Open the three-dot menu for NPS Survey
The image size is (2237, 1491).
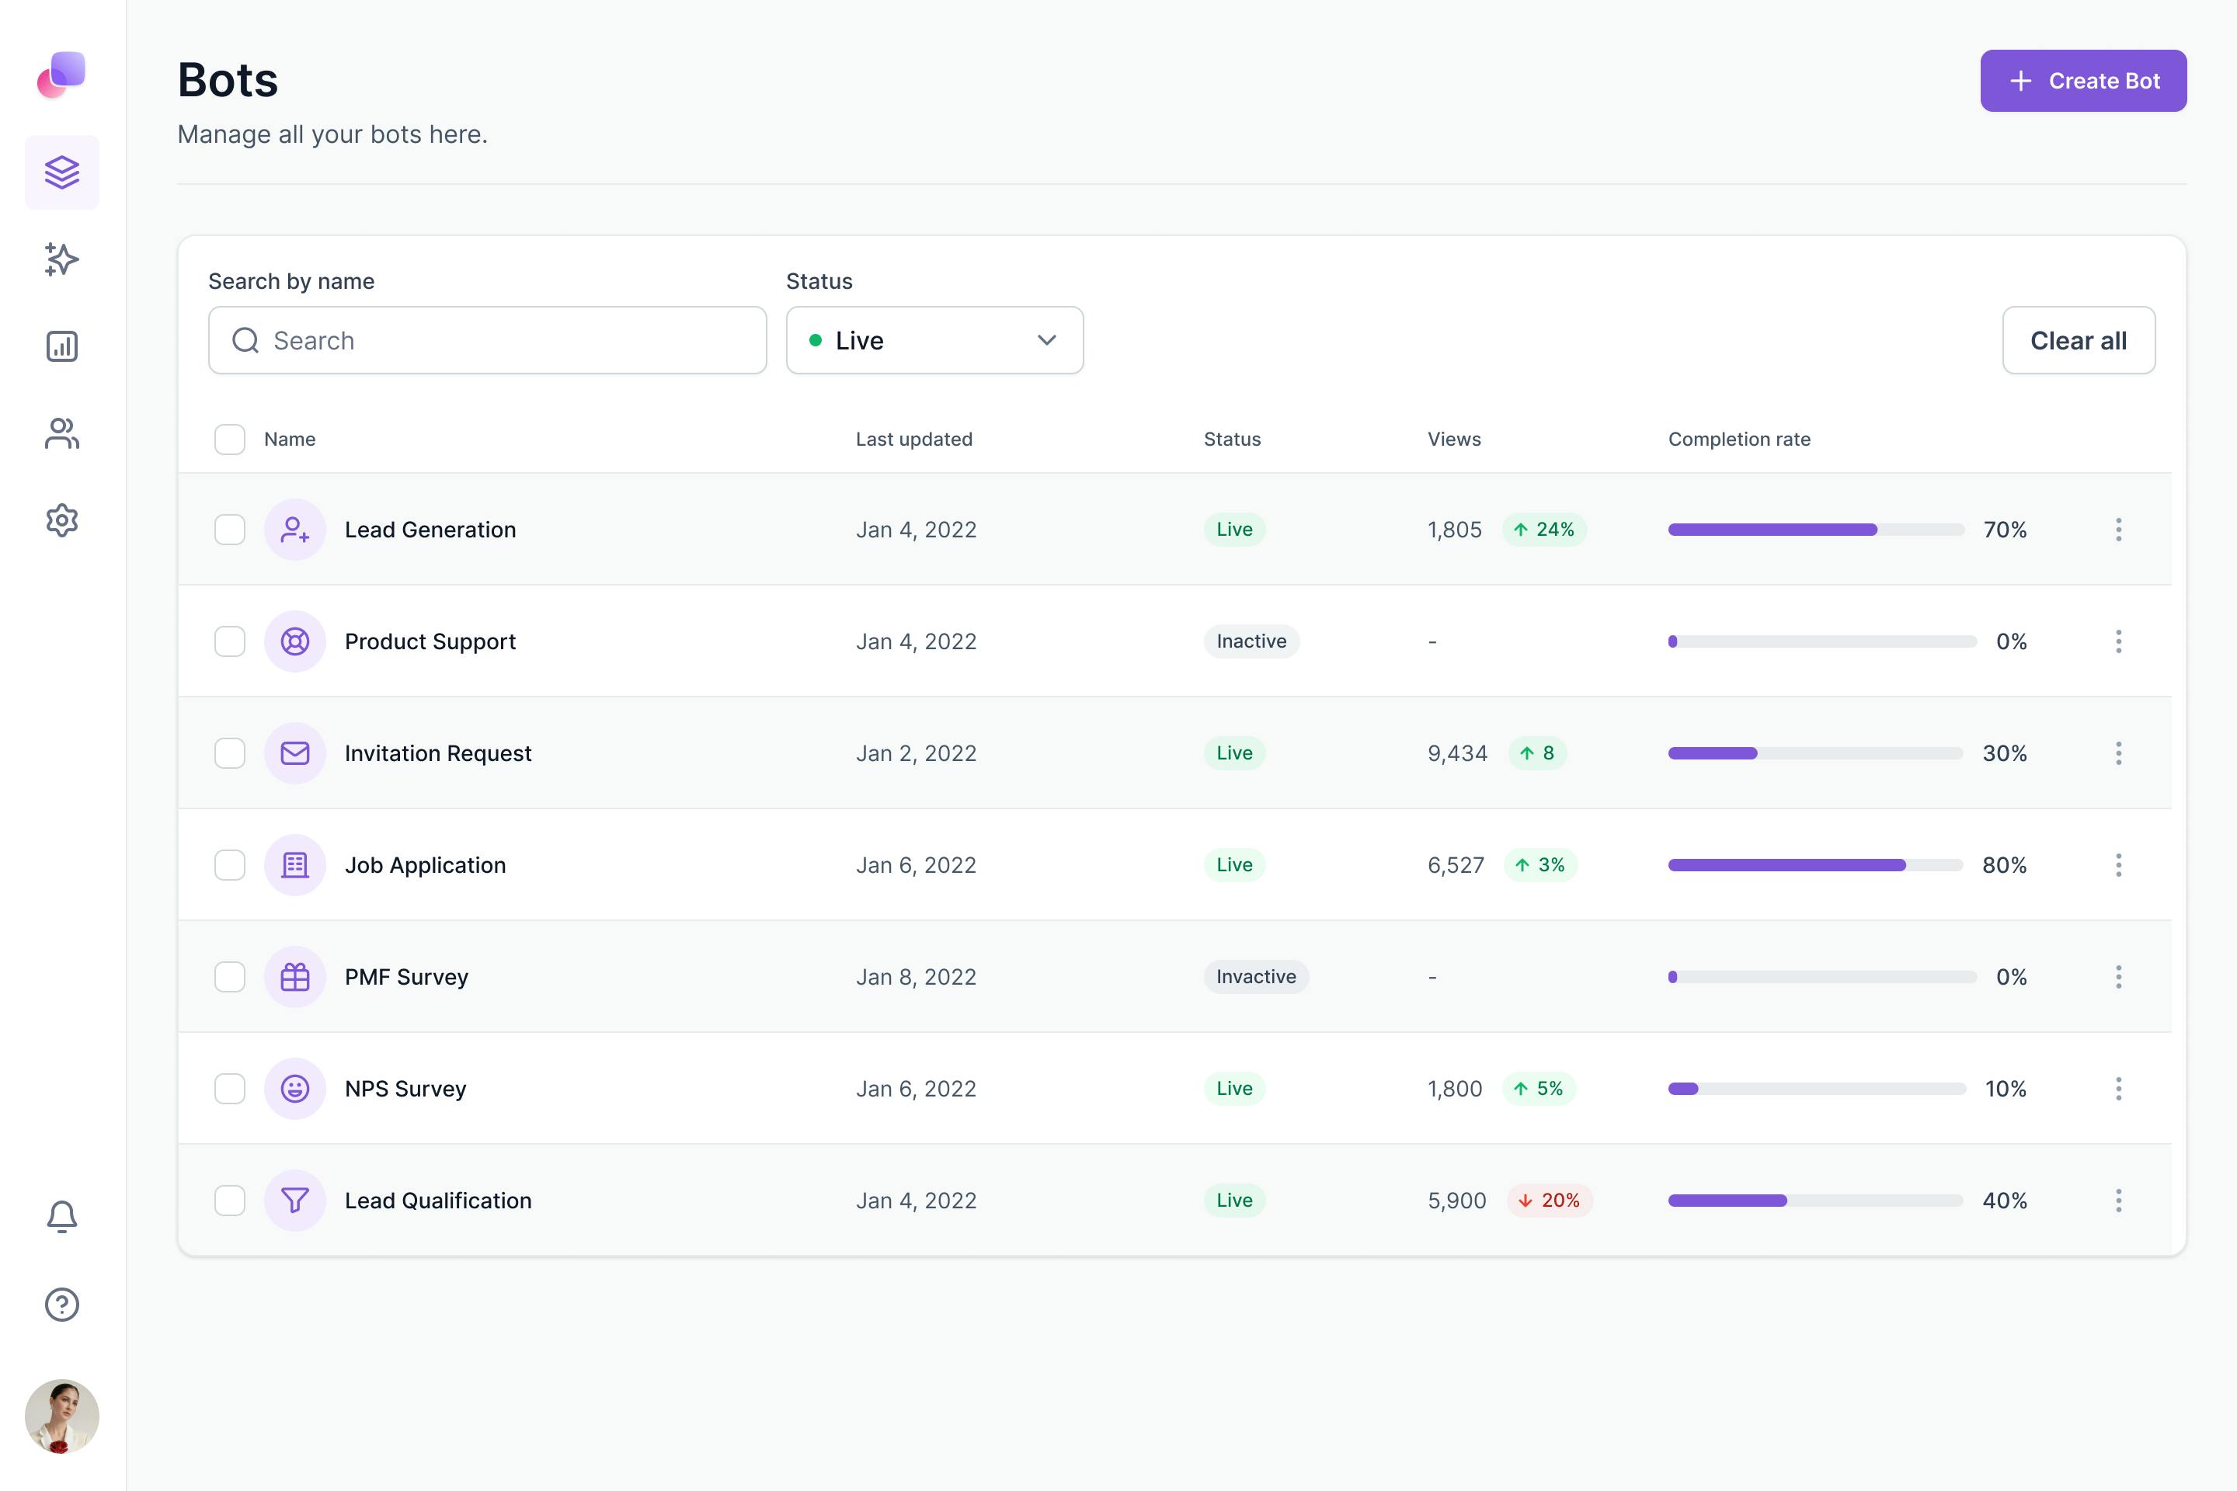pos(2118,1089)
